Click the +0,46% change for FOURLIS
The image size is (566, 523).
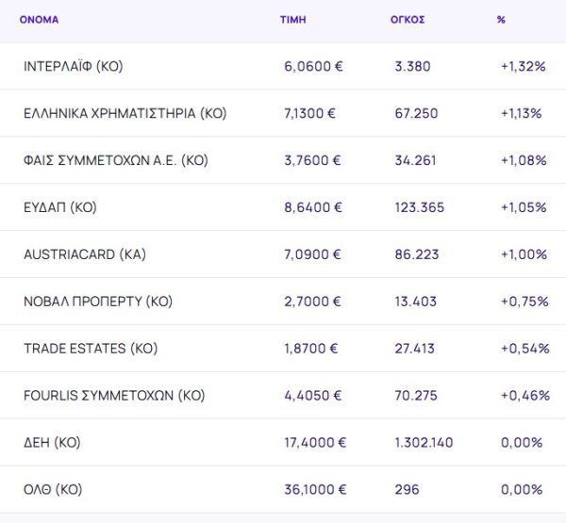tap(524, 396)
